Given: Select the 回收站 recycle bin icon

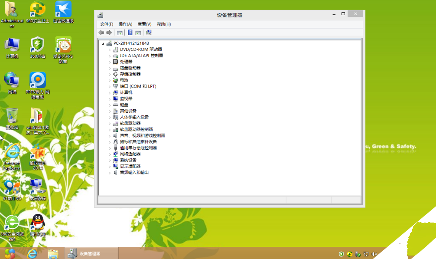Looking at the screenshot, I should point(12,116).
